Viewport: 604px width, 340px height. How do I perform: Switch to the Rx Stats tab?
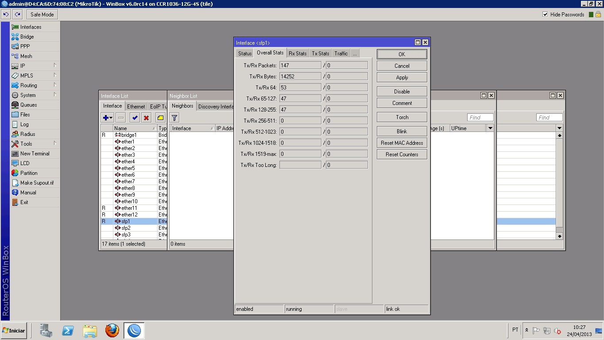point(298,54)
